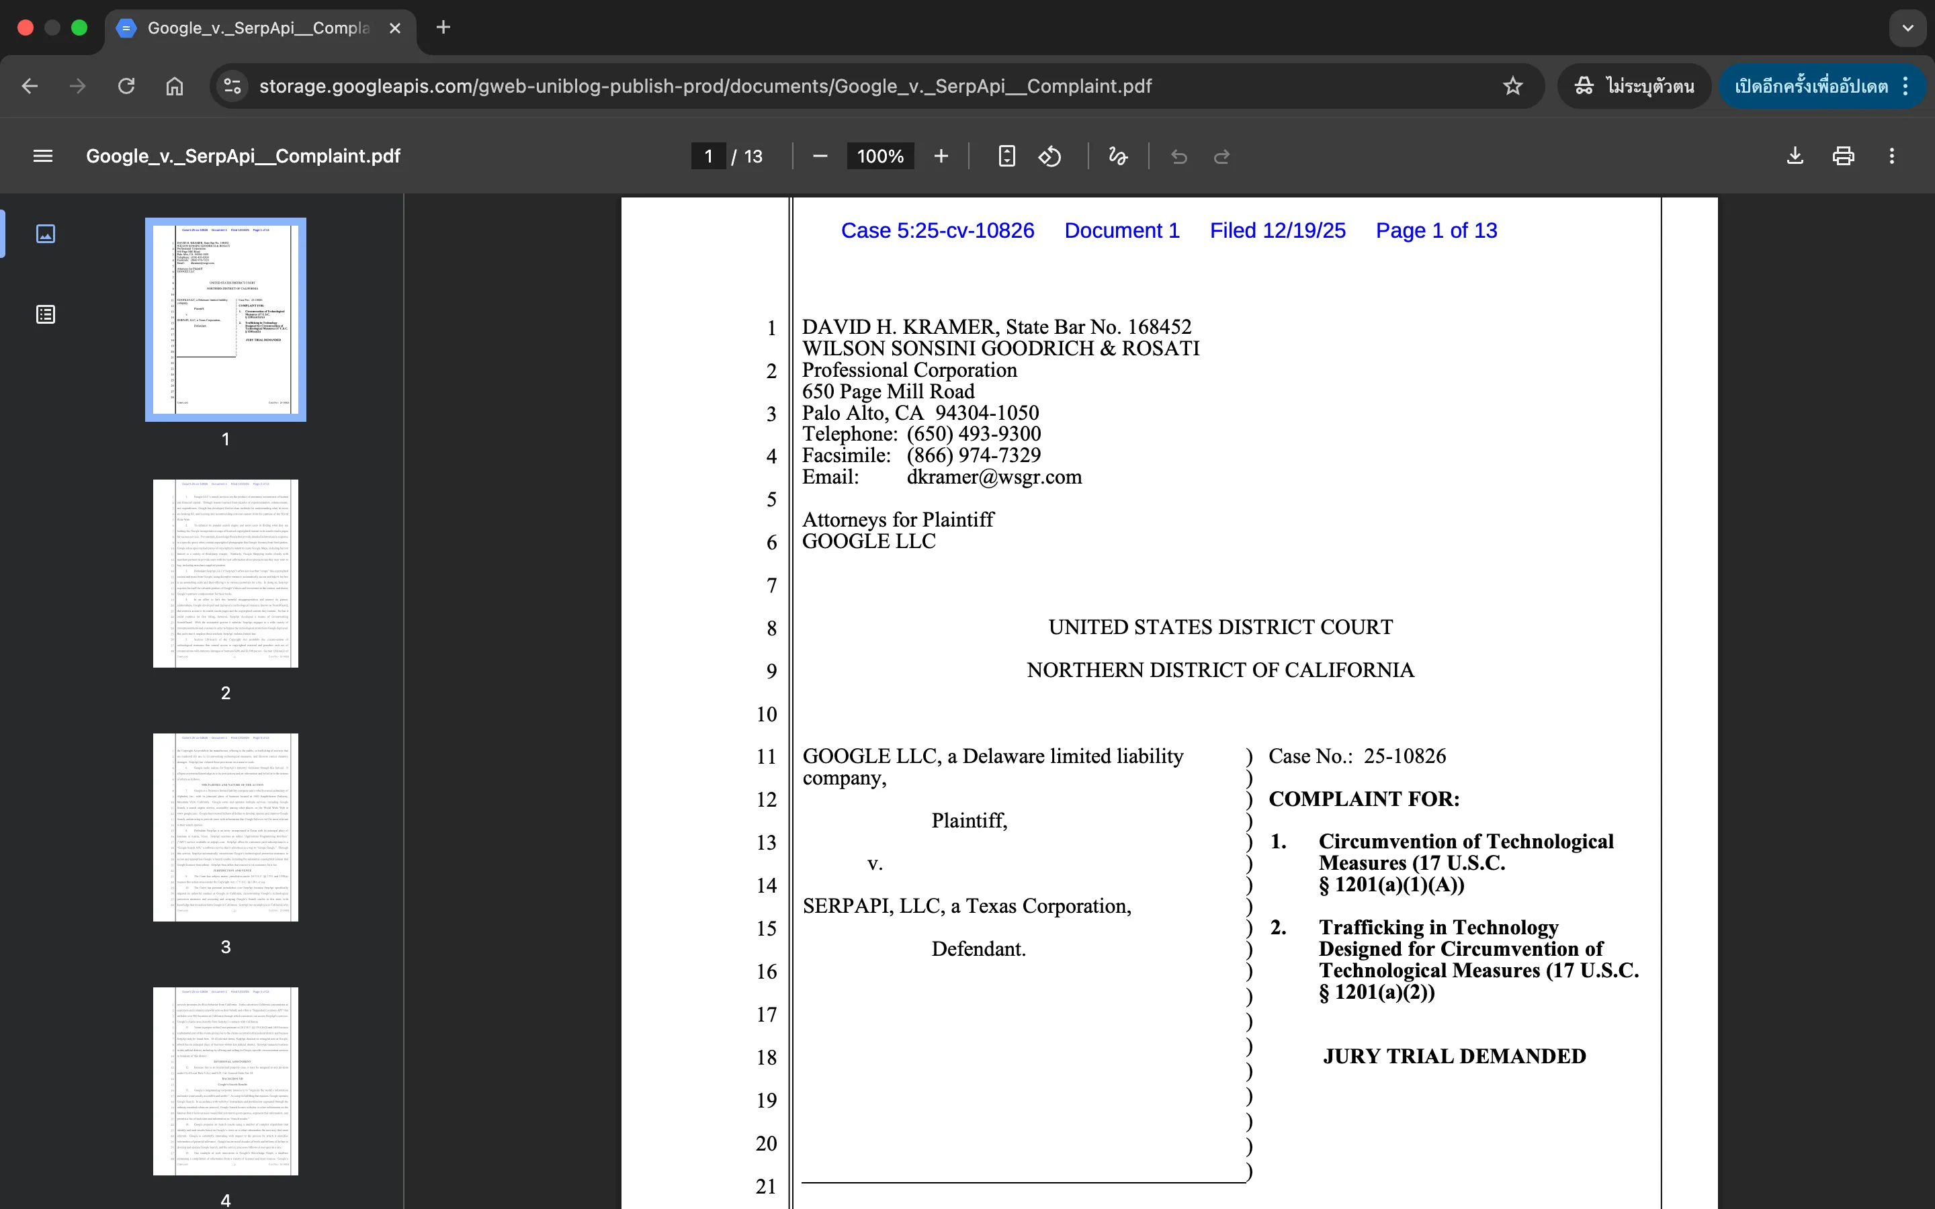Switch to thumbnails view in sidebar
This screenshot has width=1935, height=1209.
(46, 234)
